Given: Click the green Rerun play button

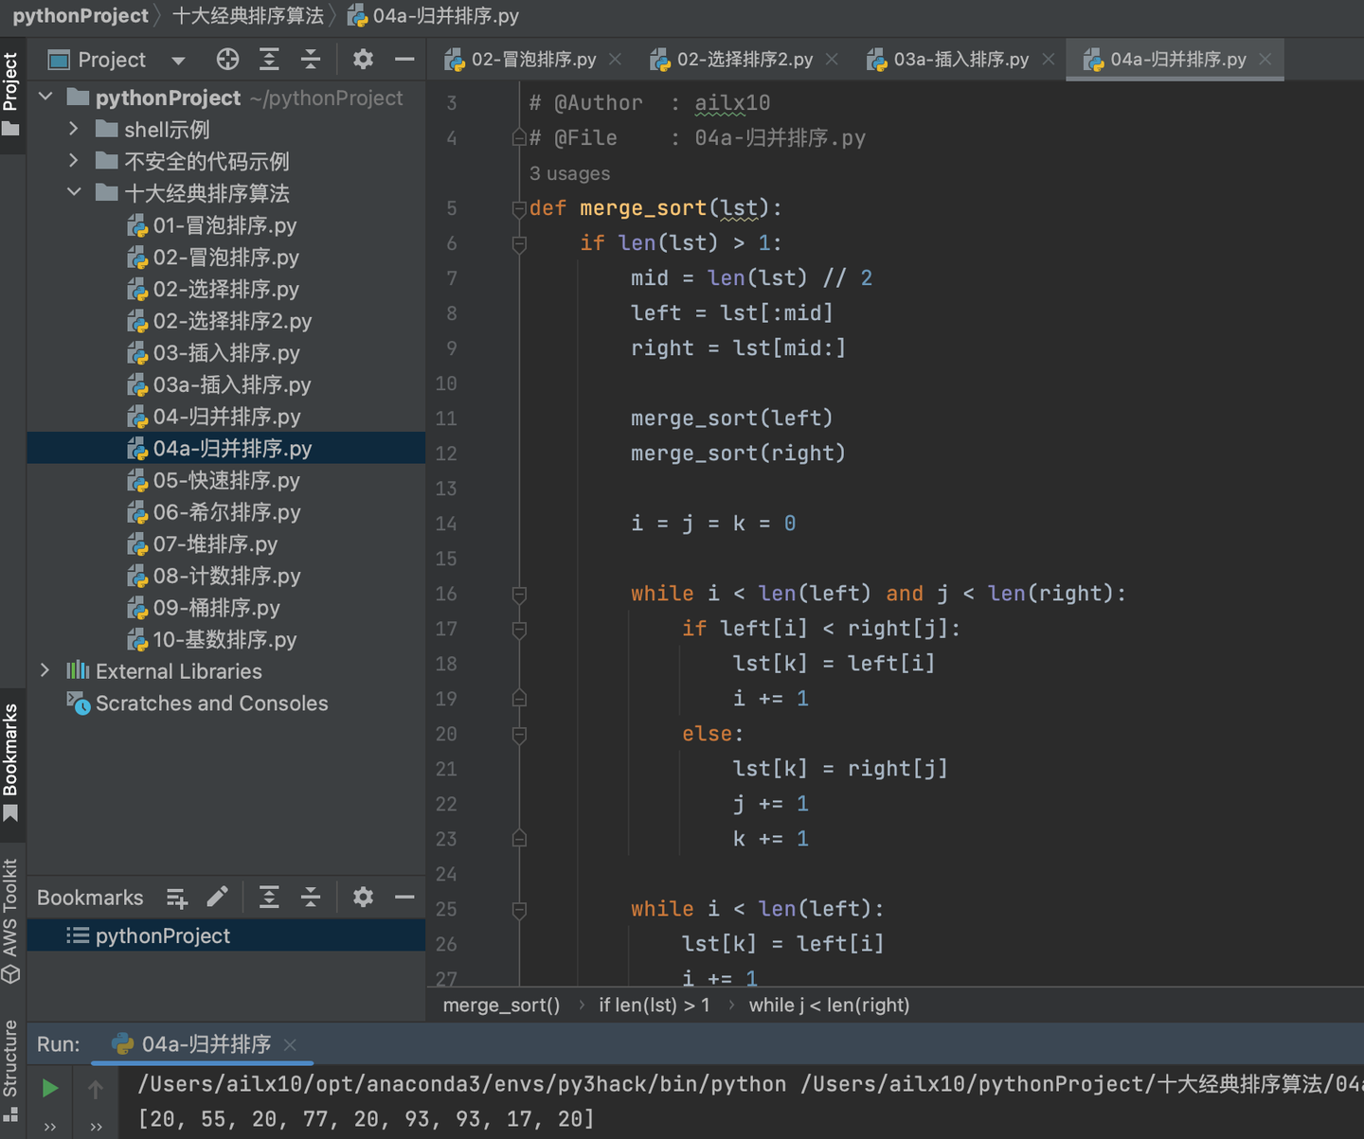Looking at the screenshot, I should coord(50,1088).
